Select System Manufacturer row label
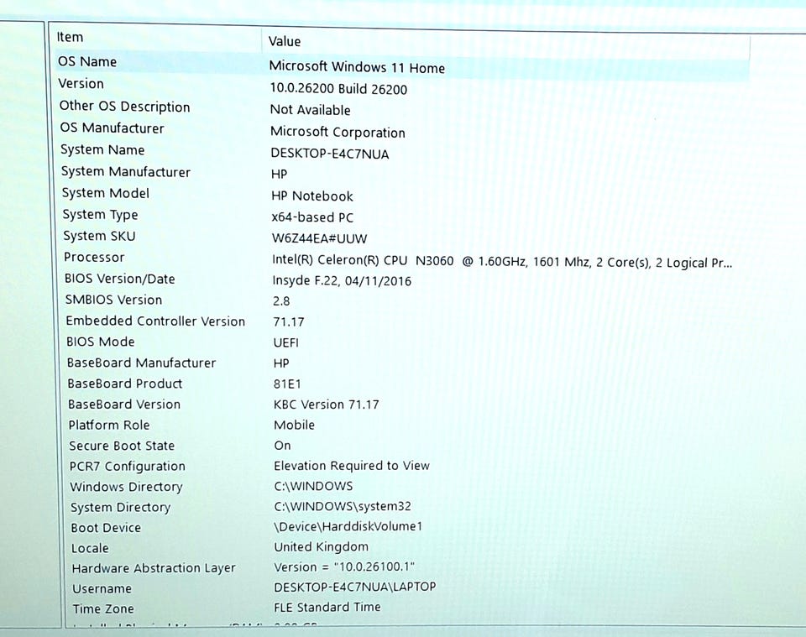Screen dimensions: 806x637 tap(125, 171)
